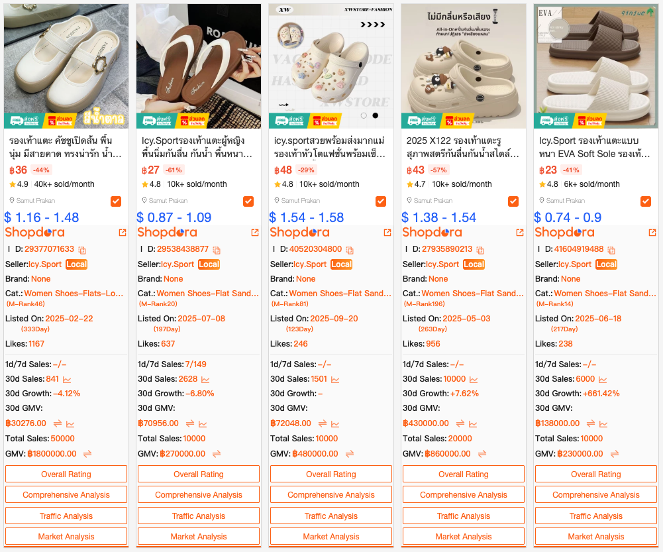
Task: Open category Women Shoes–Flats link
Action: tap(74, 294)
